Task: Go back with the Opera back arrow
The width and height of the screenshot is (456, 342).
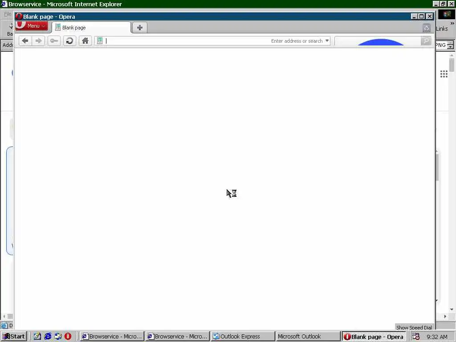Action: click(x=25, y=41)
